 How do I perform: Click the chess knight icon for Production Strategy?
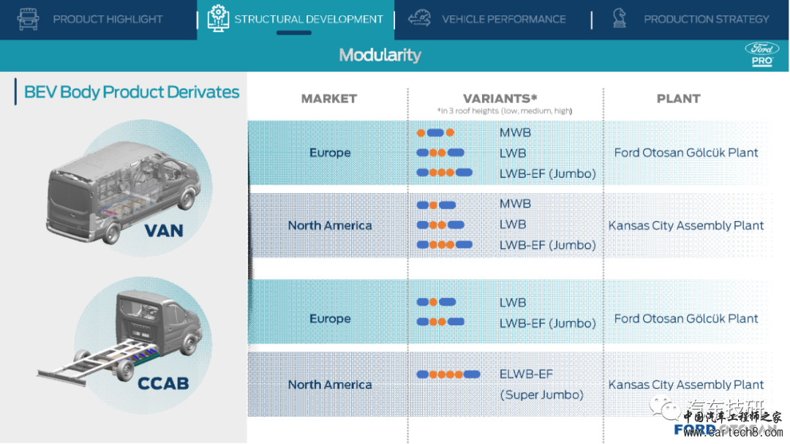620,19
